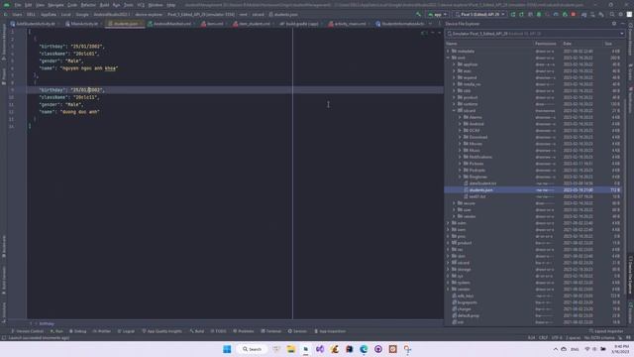Toggle the Resource Manager side stripe
Screen dimensions: 634x357
(4, 43)
